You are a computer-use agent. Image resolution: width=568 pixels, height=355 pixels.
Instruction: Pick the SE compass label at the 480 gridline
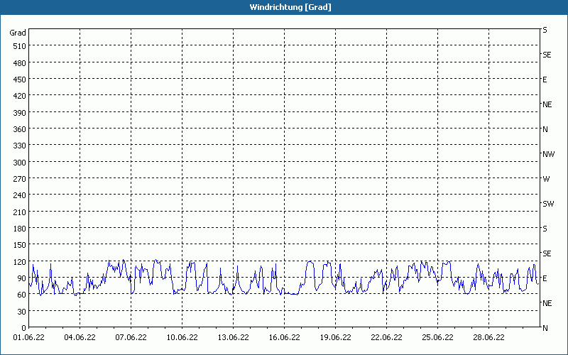(x=547, y=55)
